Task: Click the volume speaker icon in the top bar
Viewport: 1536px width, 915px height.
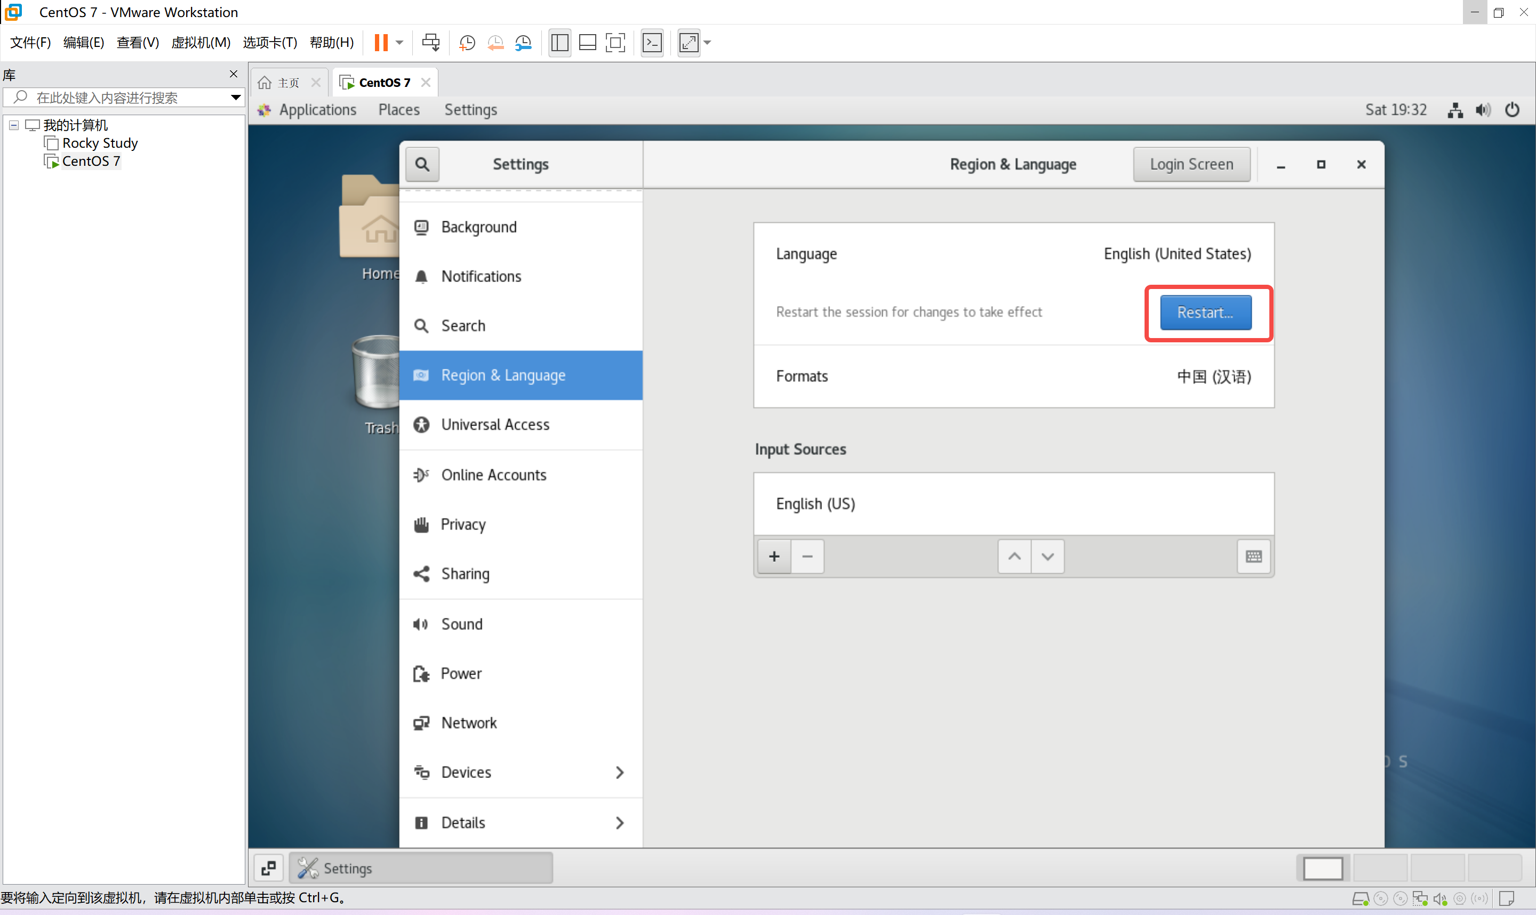Action: tap(1482, 110)
